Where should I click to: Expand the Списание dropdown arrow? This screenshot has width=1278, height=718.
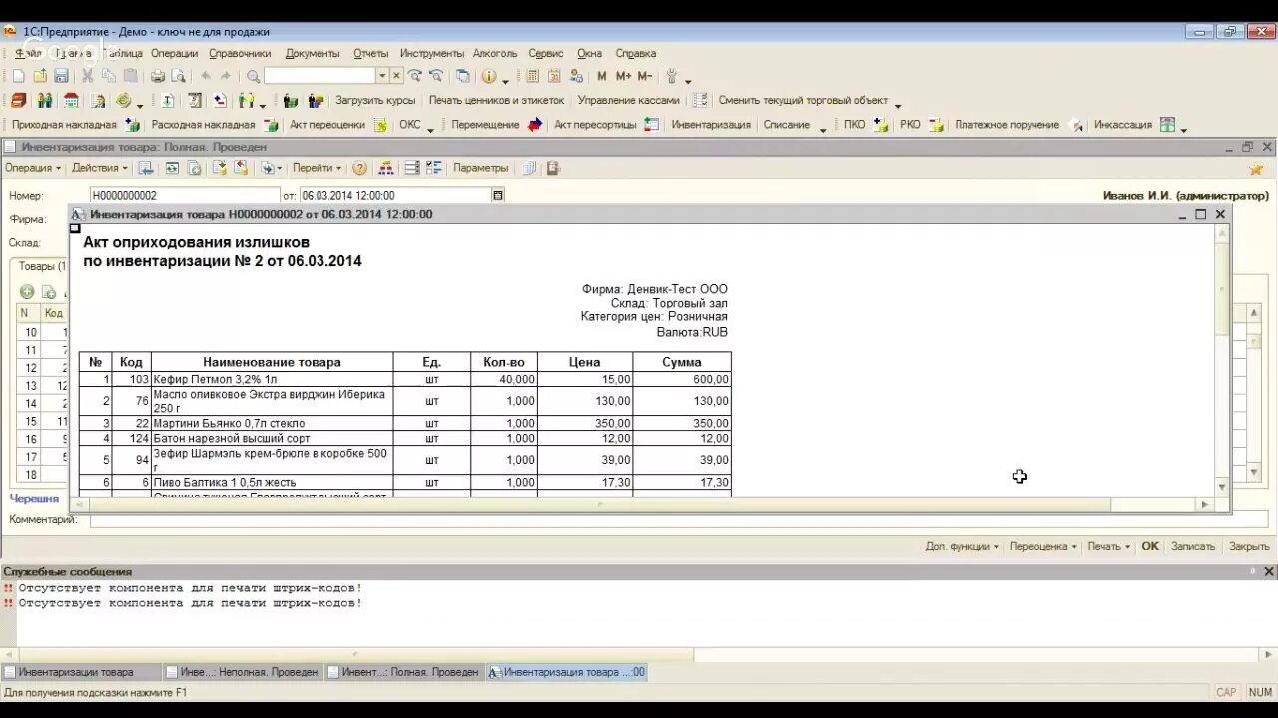[x=823, y=128]
